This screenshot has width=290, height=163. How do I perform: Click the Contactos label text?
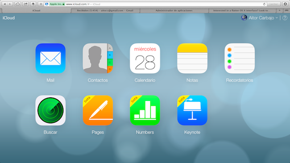point(98,80)
